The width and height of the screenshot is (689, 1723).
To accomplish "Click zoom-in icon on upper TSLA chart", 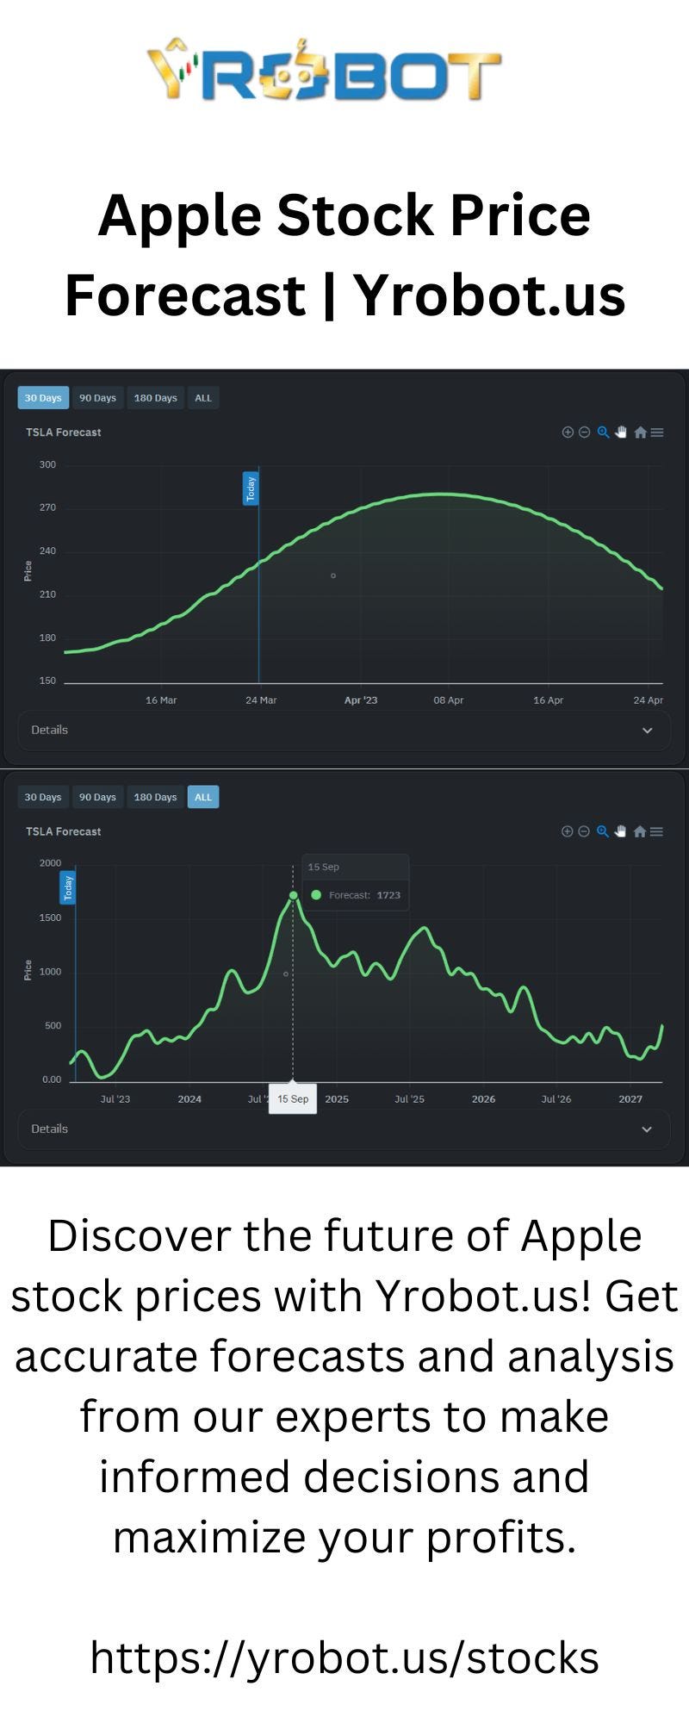I will [568, 432].
